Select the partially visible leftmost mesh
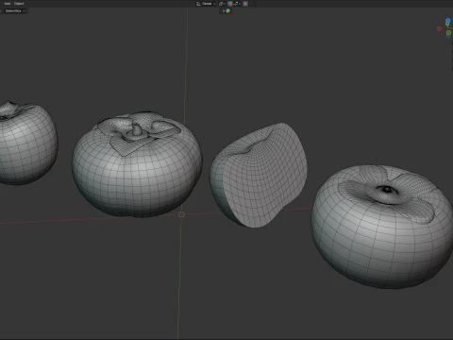 coord(27,144)
